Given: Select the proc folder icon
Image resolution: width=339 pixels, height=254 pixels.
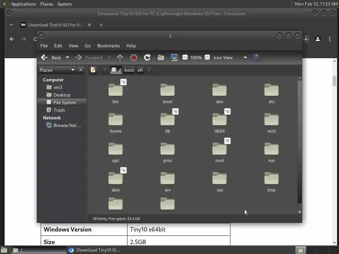Looking at the screenshot, I should [168, 149].
